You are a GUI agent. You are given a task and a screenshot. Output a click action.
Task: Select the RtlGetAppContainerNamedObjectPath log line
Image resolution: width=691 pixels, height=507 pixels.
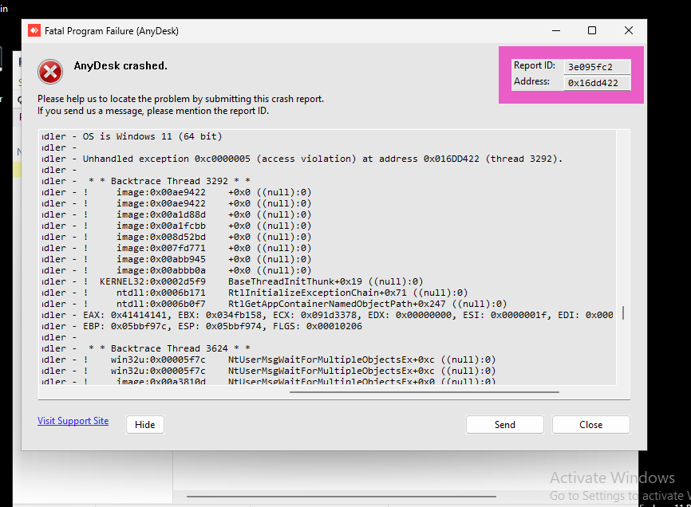(x=274, y=304)
